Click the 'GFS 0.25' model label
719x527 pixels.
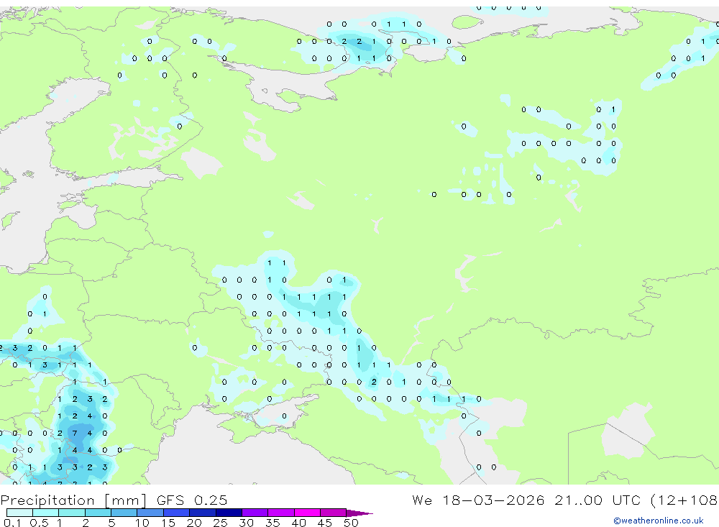point(192,500)
